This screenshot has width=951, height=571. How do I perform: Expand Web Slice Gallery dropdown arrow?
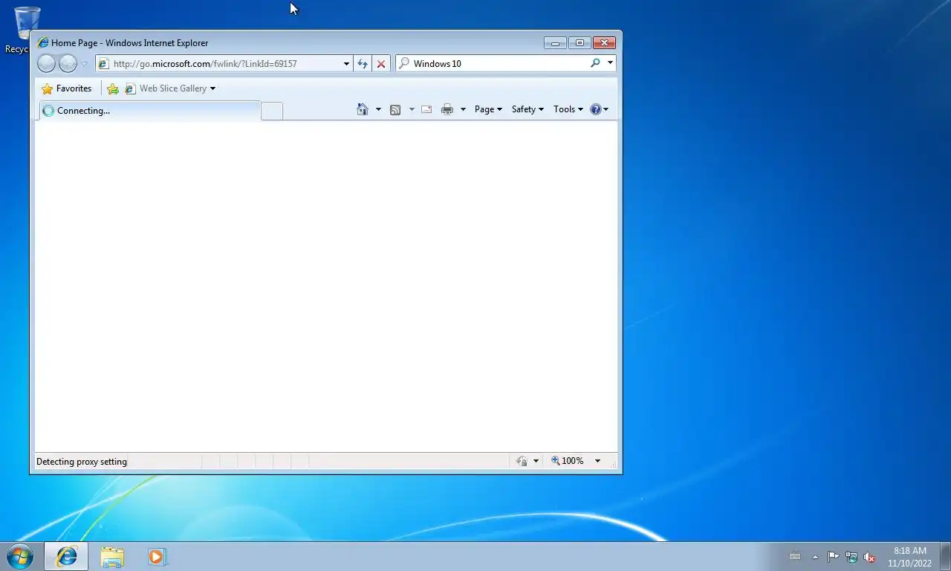212,88
